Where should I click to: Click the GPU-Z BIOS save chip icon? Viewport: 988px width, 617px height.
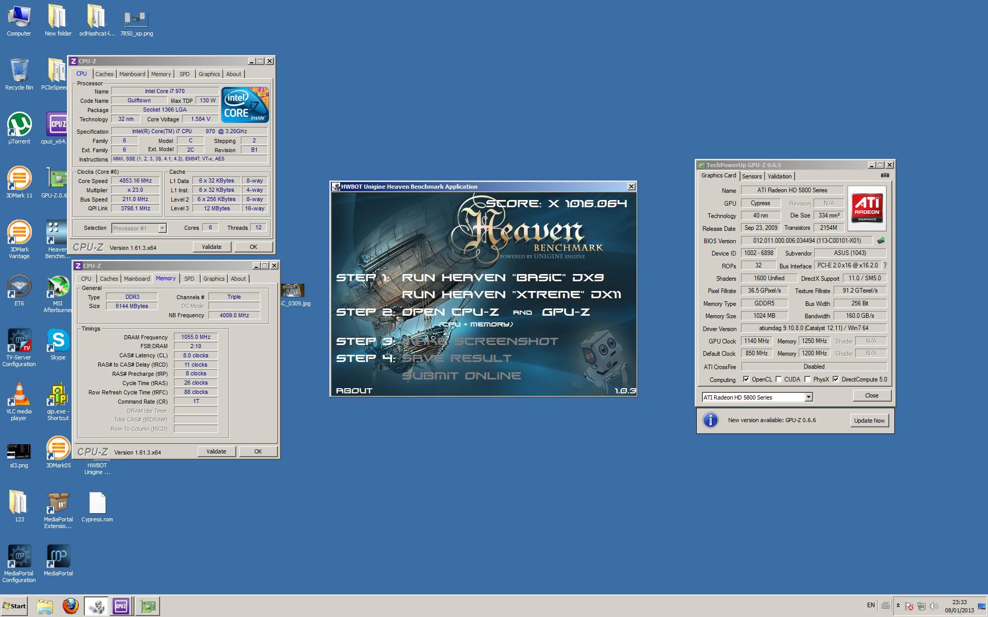click(881, 240)
